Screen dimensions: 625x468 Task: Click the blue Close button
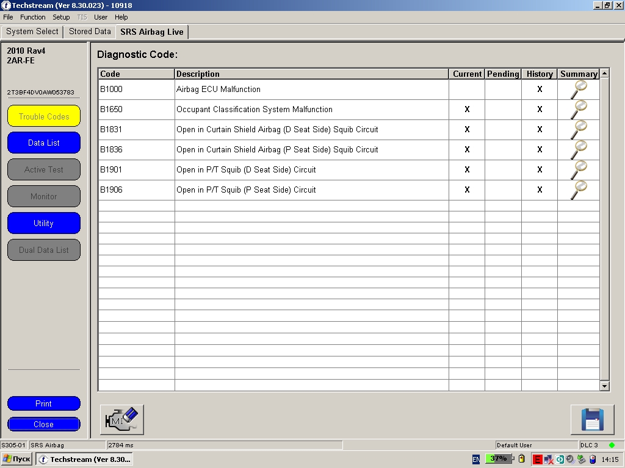[44, 424]
